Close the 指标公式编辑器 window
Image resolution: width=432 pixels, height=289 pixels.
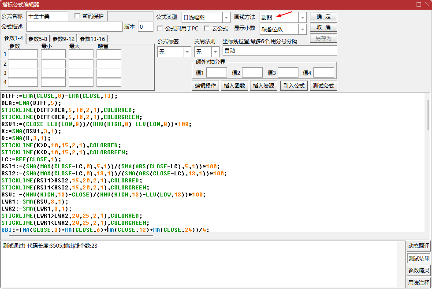(427, 4)
